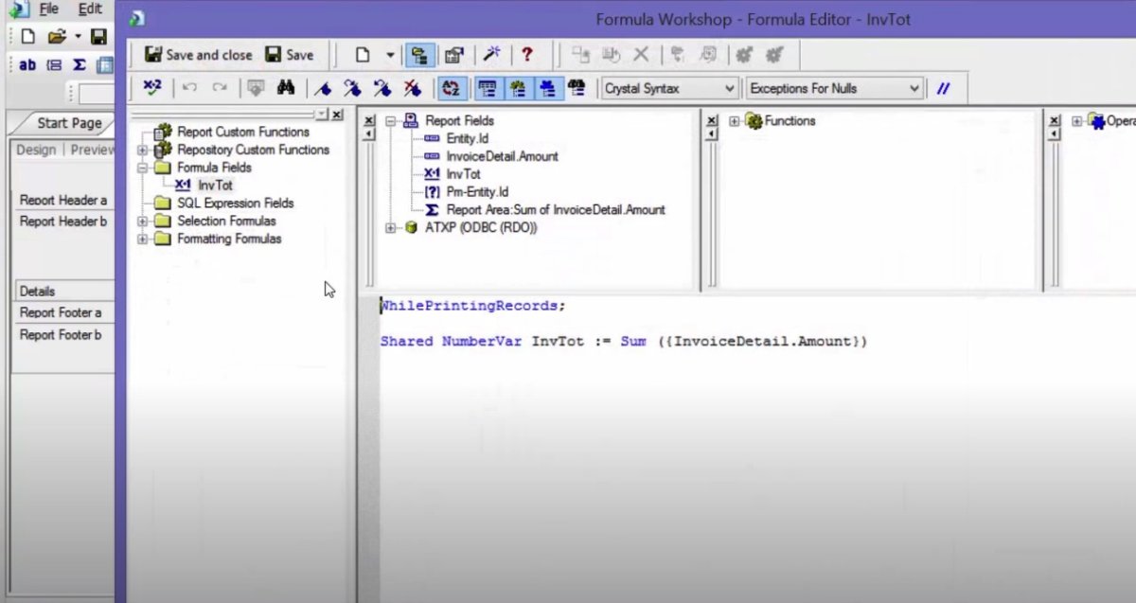Click the comment slashes toolbar icon
Viewport: 1136px width, 603px height.
(943, 88)
